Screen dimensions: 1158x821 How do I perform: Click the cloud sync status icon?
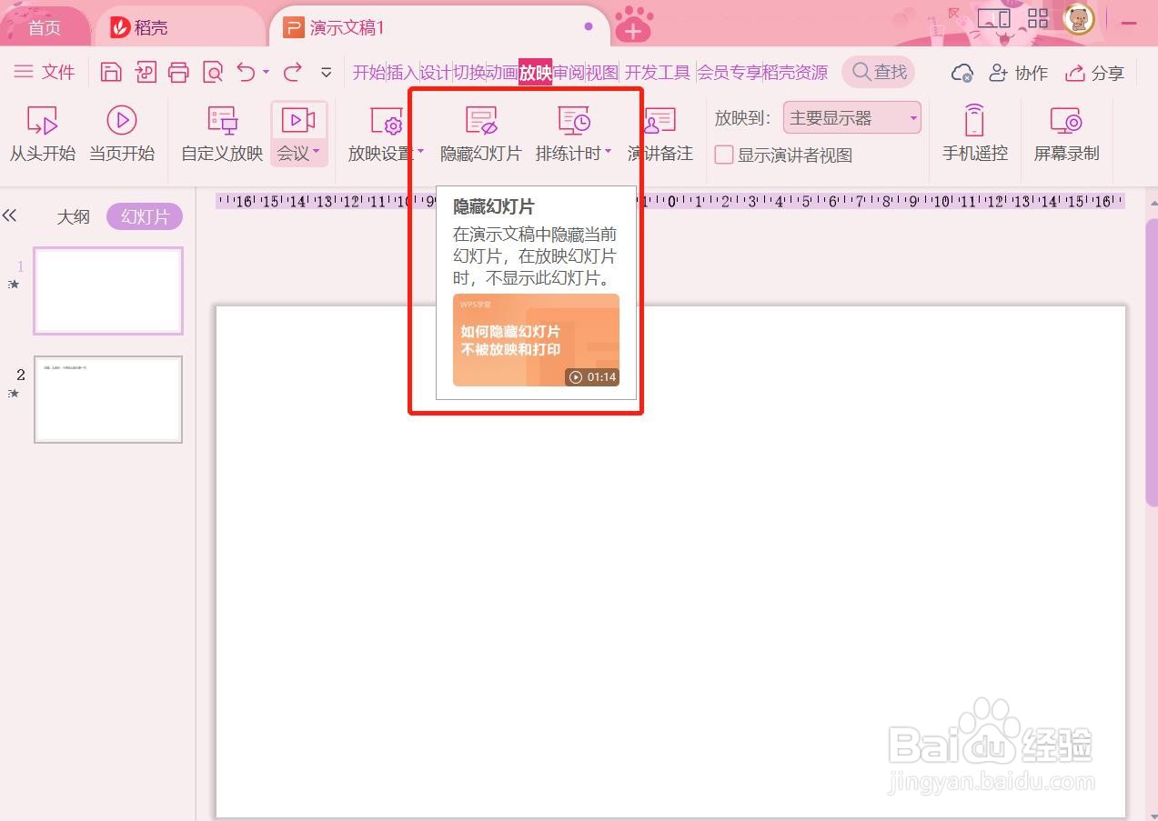pyautogui.click(x=962, y=73)
